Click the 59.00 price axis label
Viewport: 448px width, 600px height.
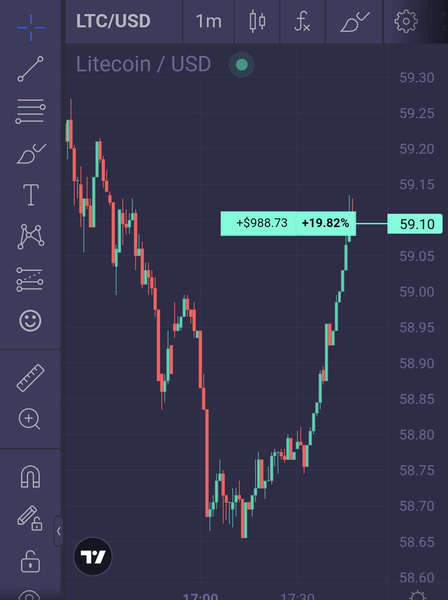417,292
